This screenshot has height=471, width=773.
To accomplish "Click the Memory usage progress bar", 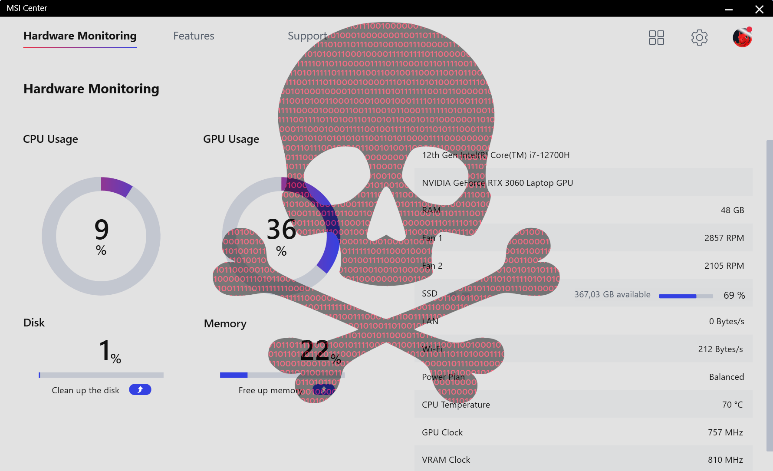I will coord(283,375).
